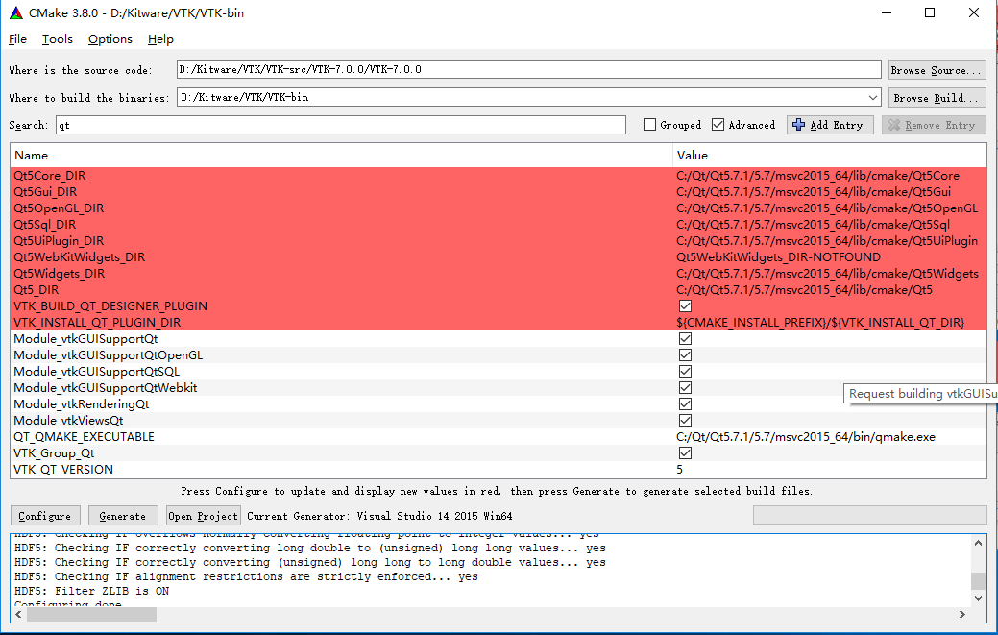This screenshot has width=998, height=635.
Task: Select the VTK_QT_VERSION entry name
Action: [x=63, y=470]
